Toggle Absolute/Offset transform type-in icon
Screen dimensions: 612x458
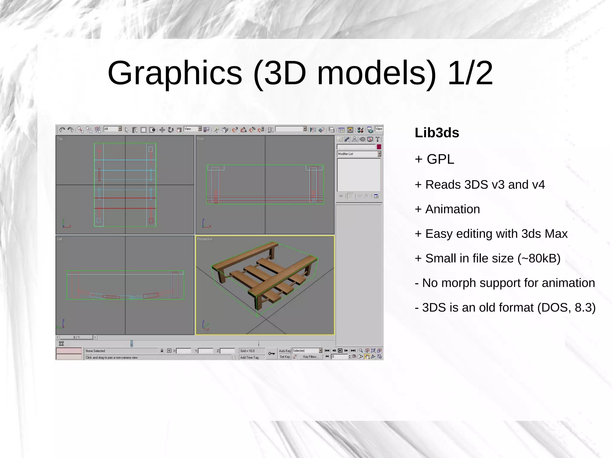click(169, 351)
